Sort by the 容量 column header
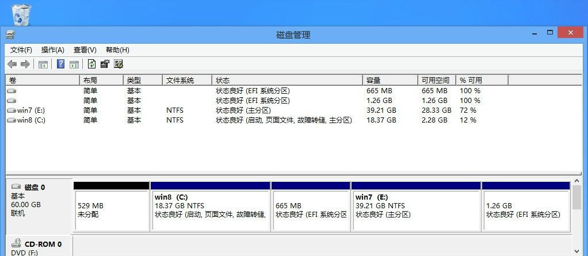This screenshot has width=588, height=256. [x=391, y=80]
